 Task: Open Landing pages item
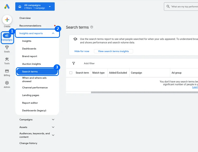click(31, 95)
